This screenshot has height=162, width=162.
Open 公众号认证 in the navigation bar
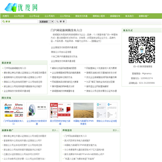pyautogui.click(x=34, y=16)
